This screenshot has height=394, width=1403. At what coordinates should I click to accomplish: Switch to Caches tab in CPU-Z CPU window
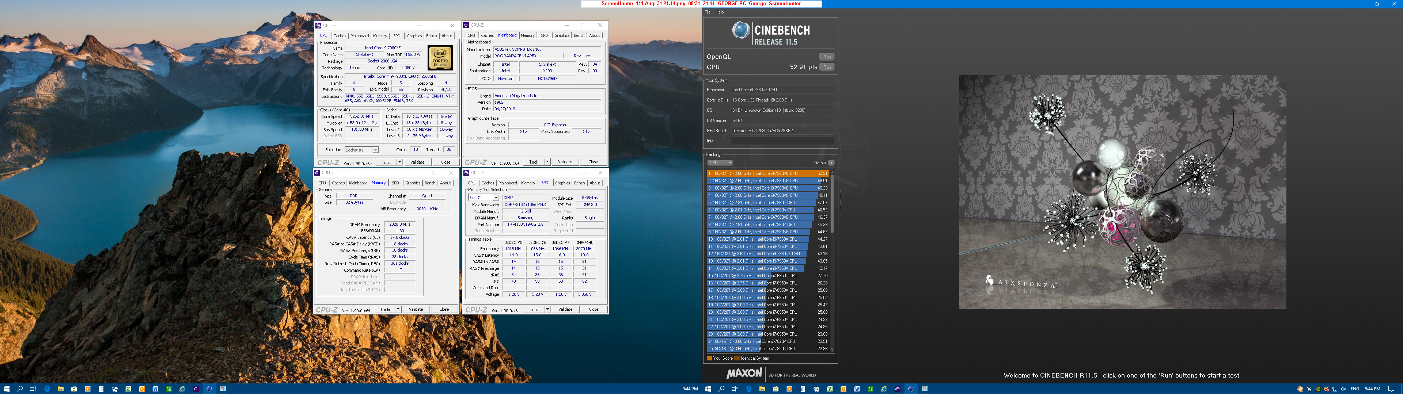click(339, 36)
